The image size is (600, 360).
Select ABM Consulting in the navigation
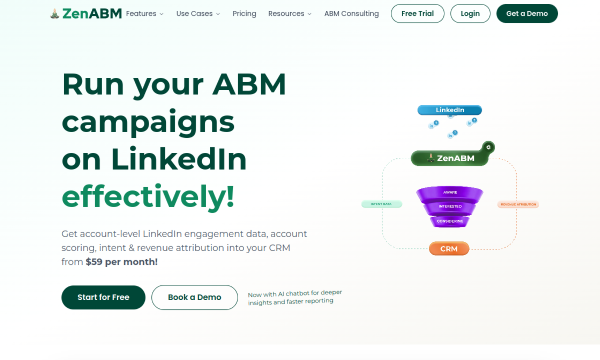[351, 14]
